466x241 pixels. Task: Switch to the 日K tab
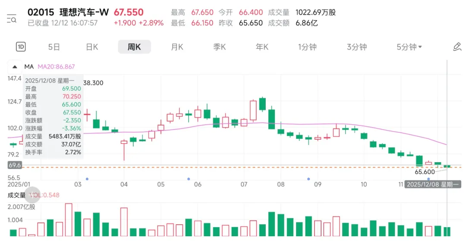click(x=92, y=47)
